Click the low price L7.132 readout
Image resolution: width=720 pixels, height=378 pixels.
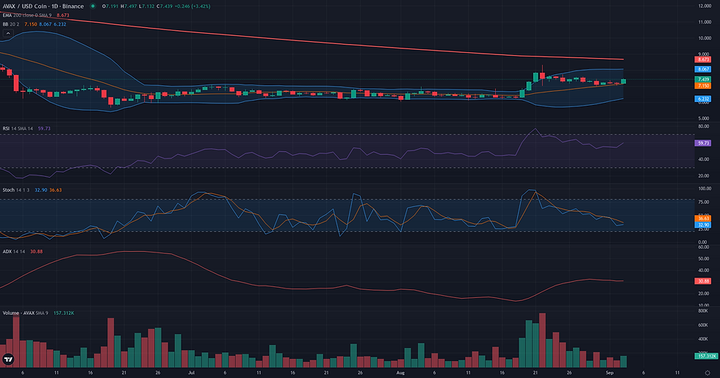pyautogui.click(x=147, y=7)
